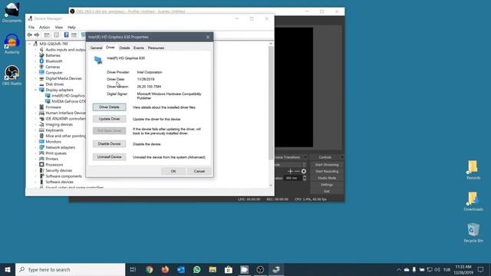Viewport: 491px width, 276px height.
Task: Click the gear icon in OBS Scene Transitions
Action: pos(304,171)
